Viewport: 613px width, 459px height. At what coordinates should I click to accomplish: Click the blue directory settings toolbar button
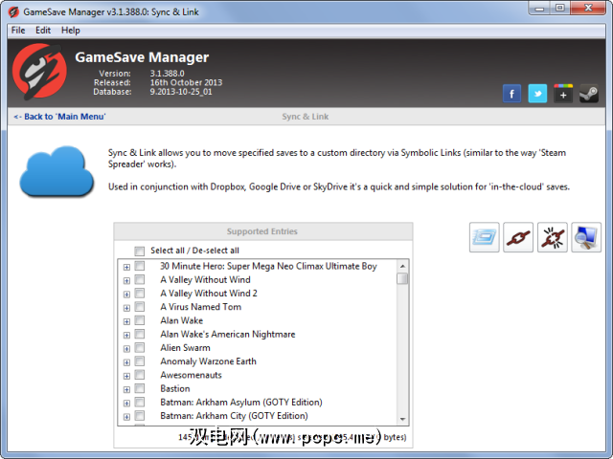click(x=484, y=237)
